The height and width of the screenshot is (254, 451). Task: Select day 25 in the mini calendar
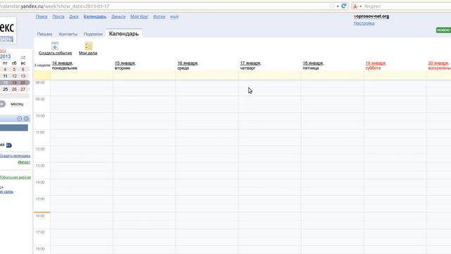point(5,90)
